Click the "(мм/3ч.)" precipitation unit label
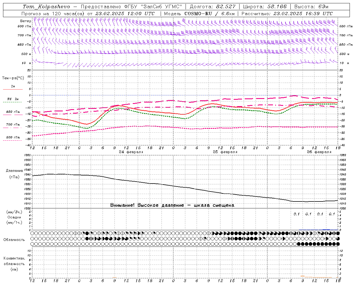The width and height of the screenshot is (354, 283). [x=14, y=212]
